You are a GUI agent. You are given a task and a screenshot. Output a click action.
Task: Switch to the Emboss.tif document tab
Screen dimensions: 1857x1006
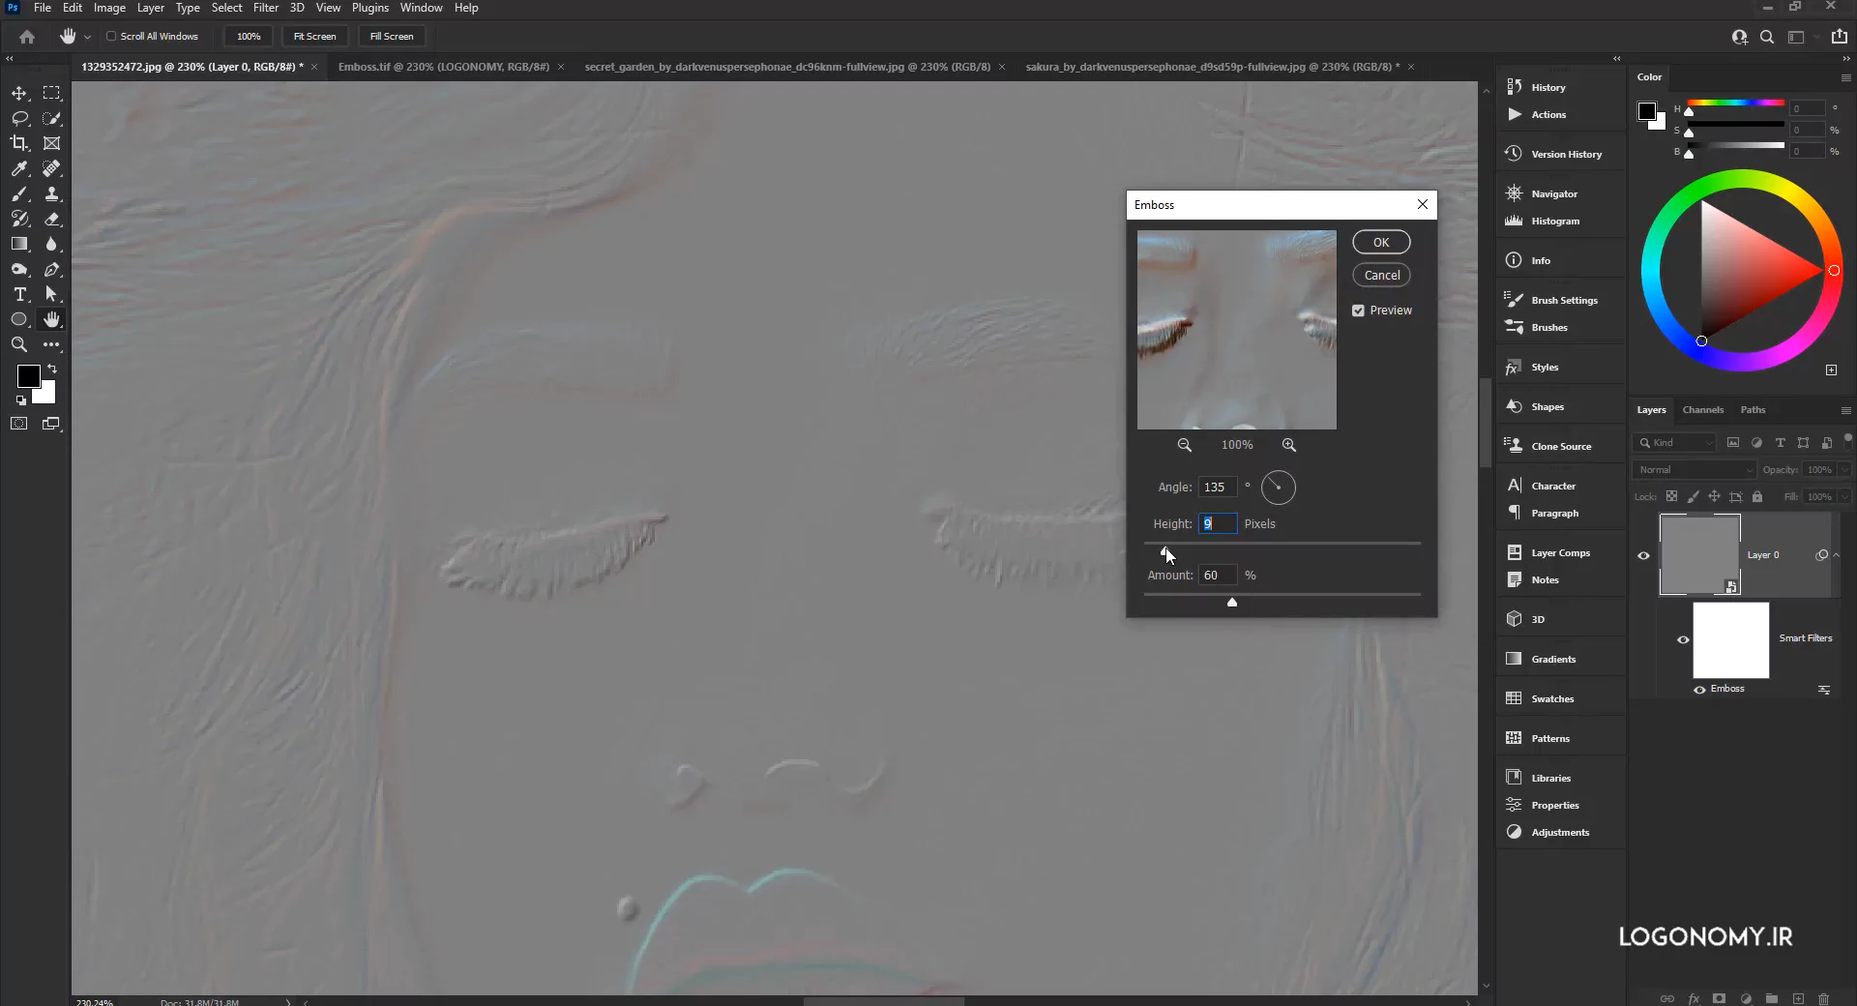pos(443,67)
